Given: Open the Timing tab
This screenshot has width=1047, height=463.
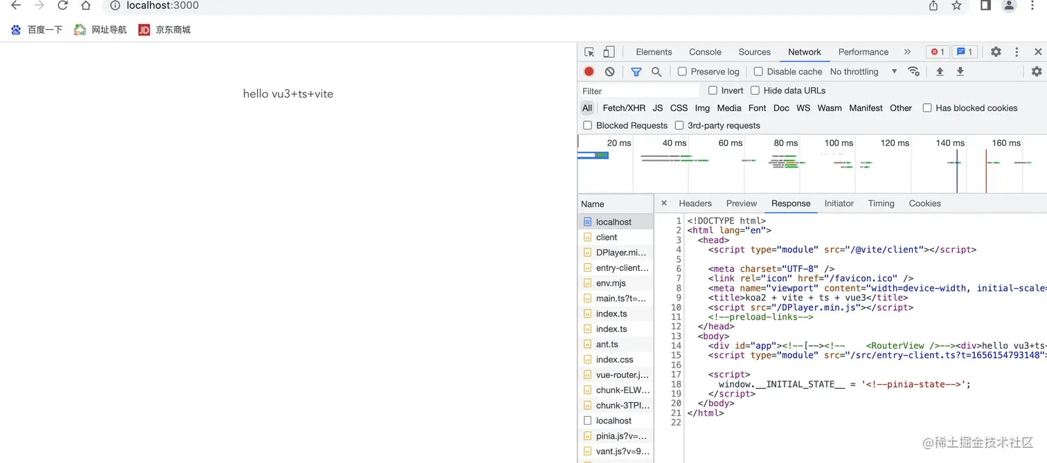Looking at the screenshot, I should coord(882,203).
